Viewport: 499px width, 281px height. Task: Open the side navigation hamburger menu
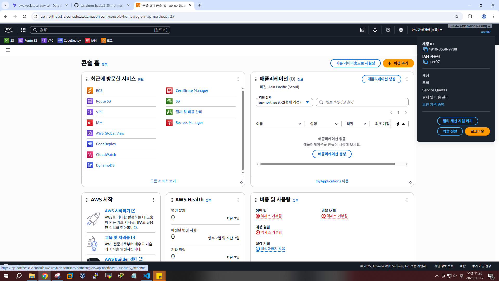[8, 50]
